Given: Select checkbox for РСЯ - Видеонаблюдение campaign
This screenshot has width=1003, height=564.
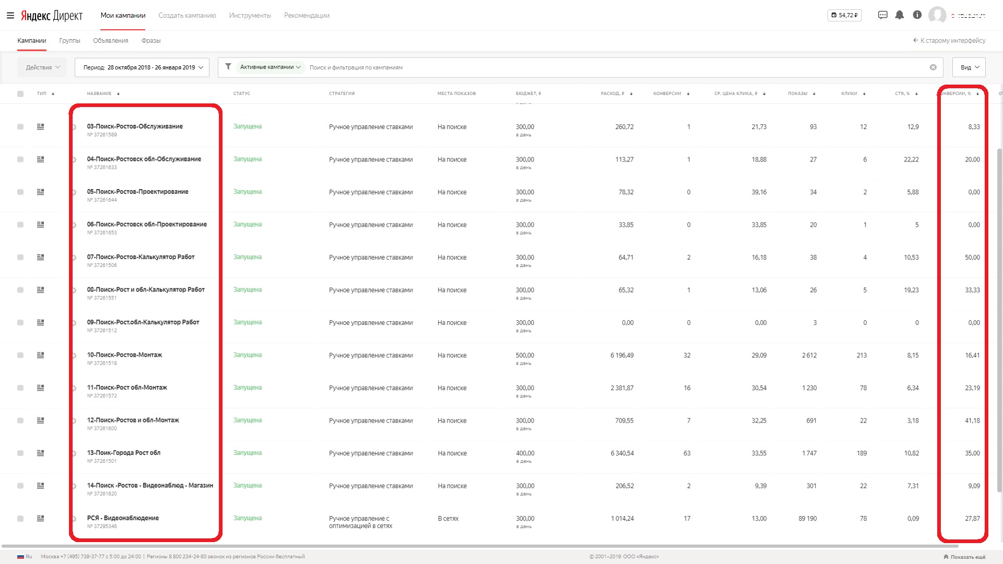Looking at the screenshot, I should [20, 519].
